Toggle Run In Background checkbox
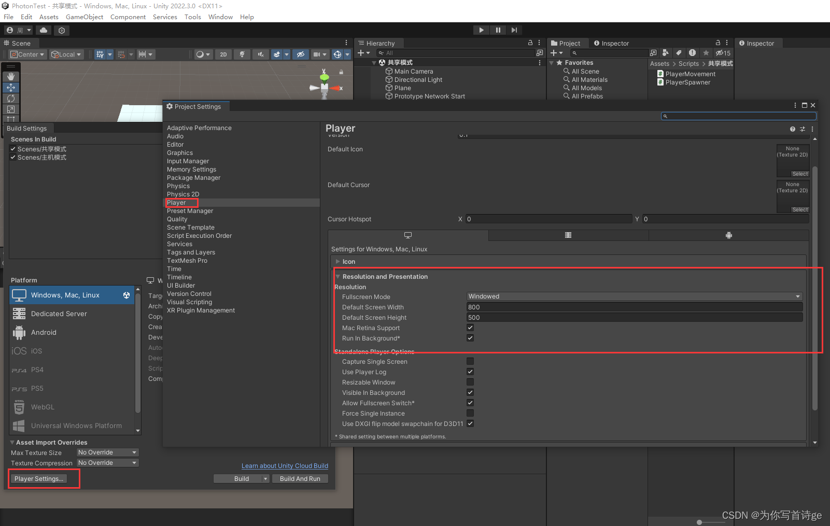Viewport: 830px width, 526px height. [470, 338]
